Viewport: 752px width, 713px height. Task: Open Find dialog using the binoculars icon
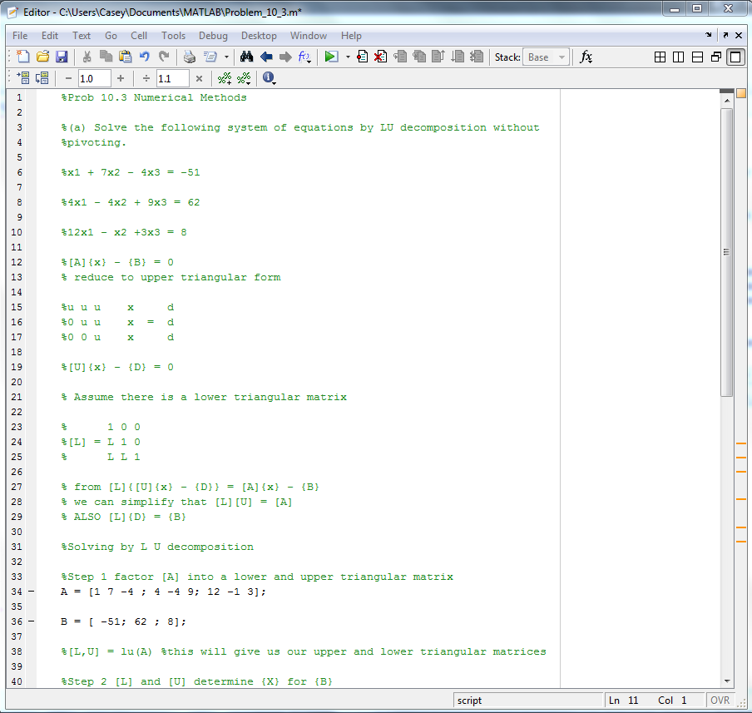pos(247,57)
